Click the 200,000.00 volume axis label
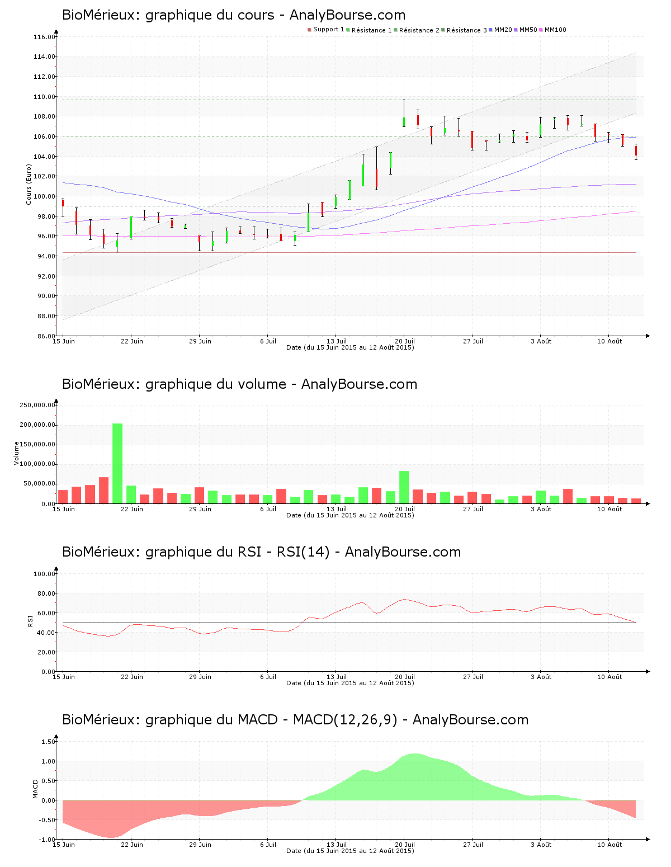Viewport: 671px width, 867px height. pyautogui.click(x=37, y=425)
